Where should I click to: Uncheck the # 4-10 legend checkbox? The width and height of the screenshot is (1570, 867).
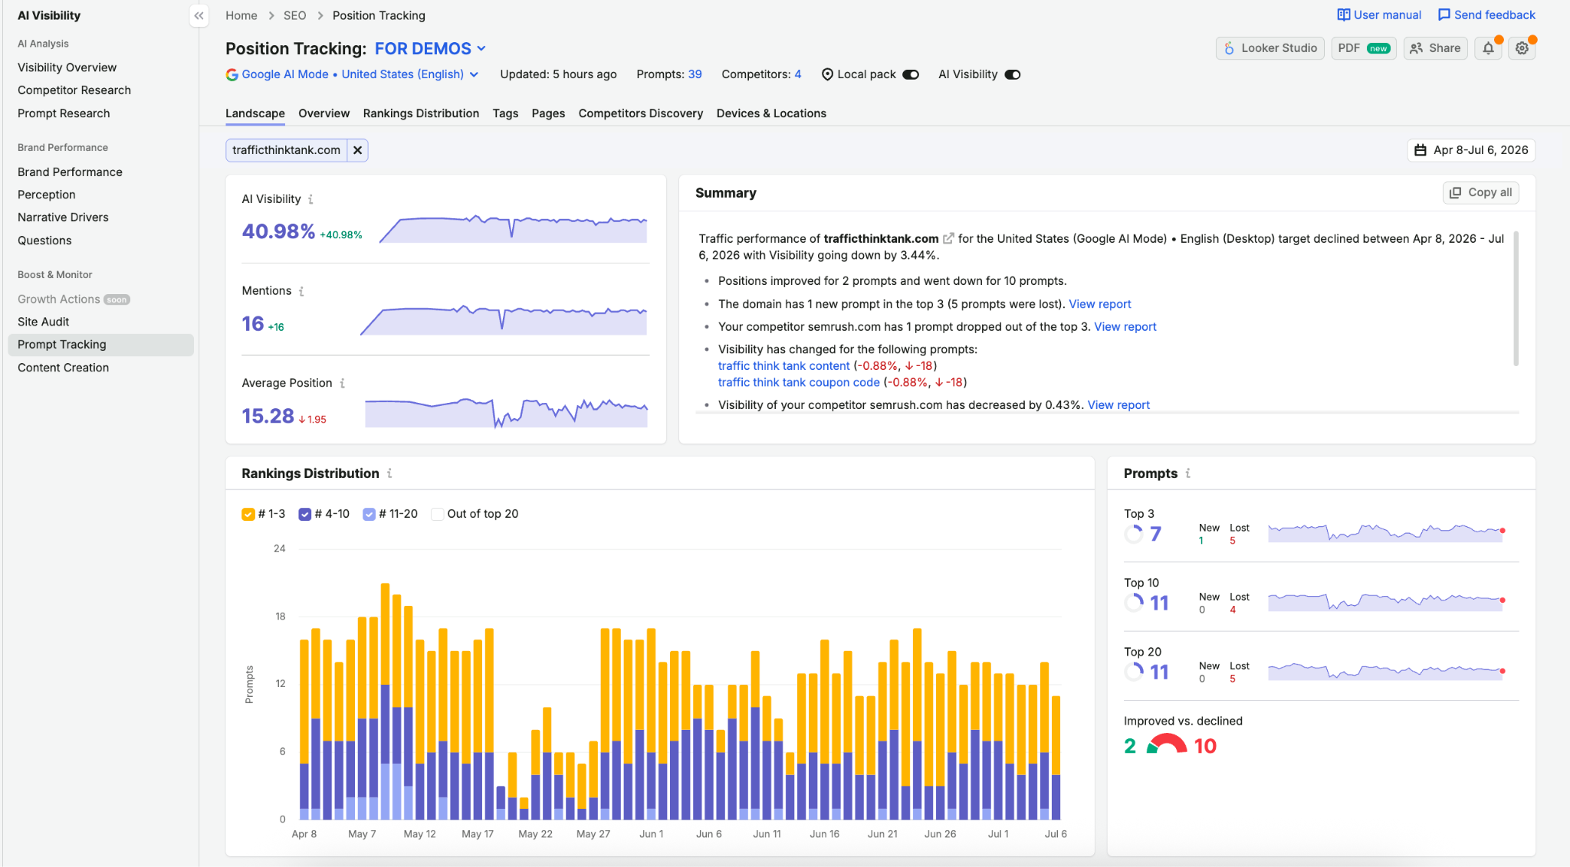coord(304,514)
